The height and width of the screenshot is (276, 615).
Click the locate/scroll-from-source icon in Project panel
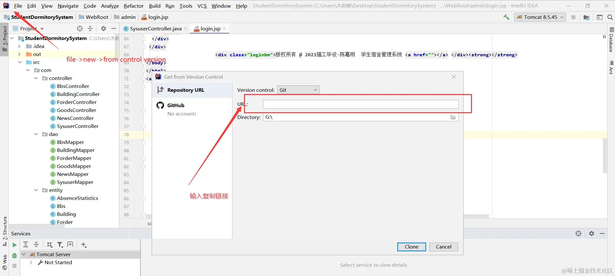80,28
